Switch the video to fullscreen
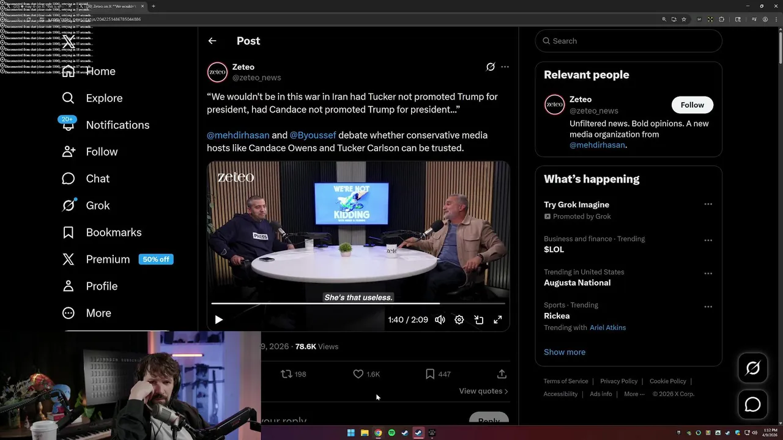Viewport: 783px width, 440px height. pos(498,320)
